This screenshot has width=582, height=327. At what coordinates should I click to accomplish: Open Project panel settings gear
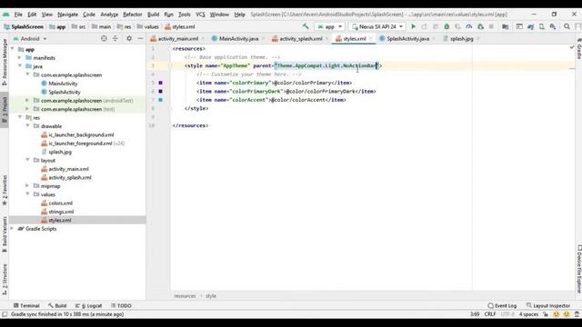tap(129, 38)
